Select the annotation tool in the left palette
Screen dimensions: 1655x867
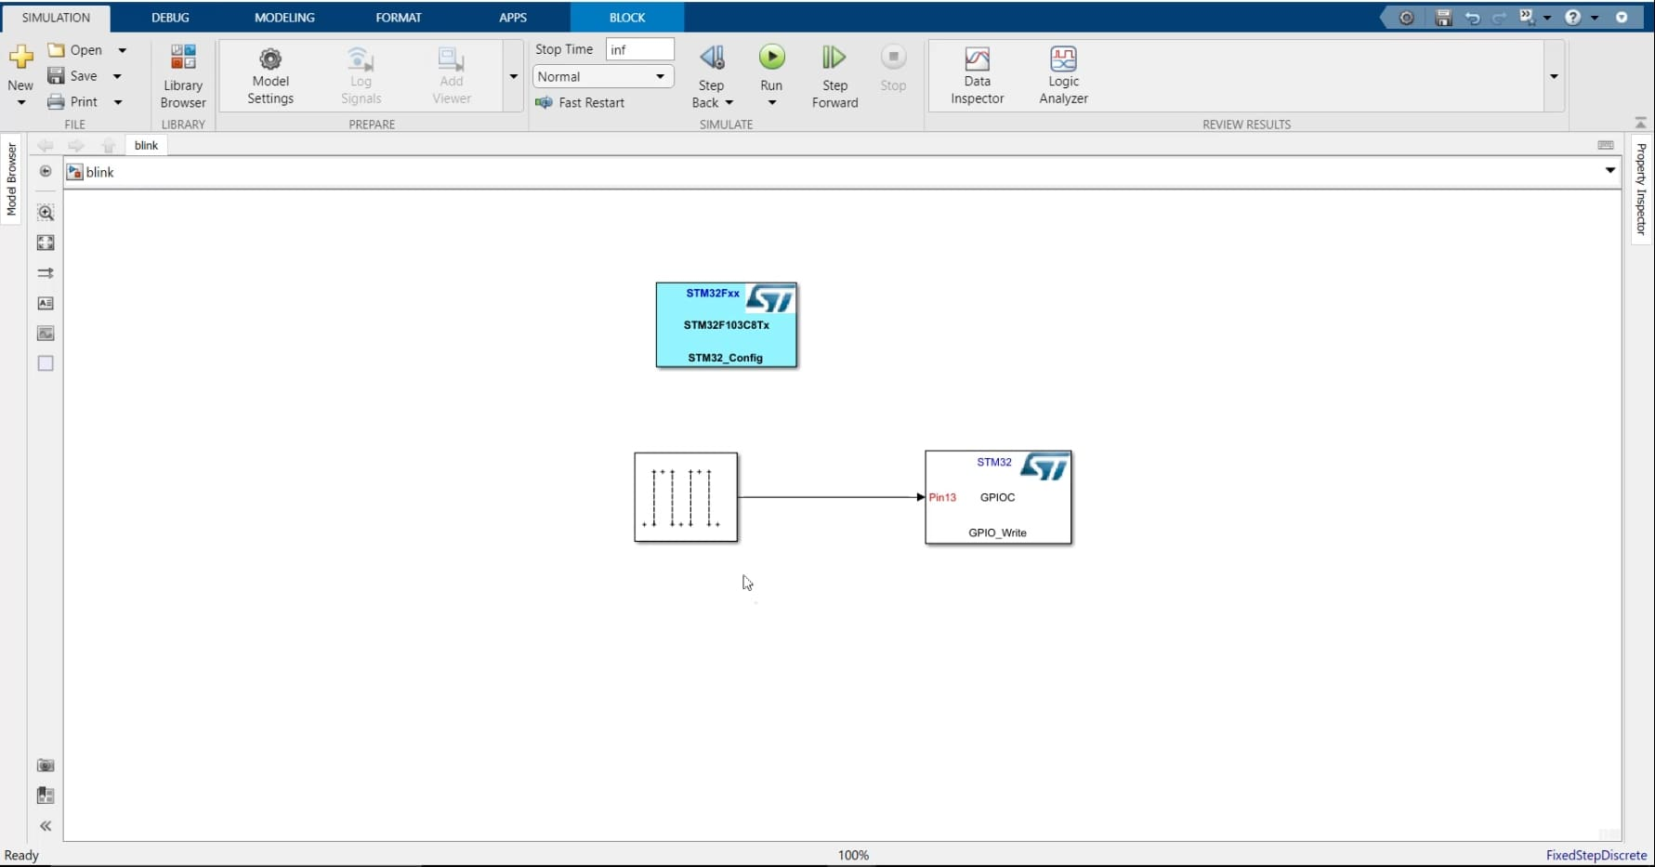[45, 303]
